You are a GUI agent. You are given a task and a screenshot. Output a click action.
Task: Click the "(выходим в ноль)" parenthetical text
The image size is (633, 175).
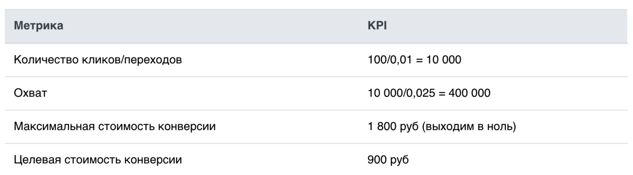(x=468, y=127)
